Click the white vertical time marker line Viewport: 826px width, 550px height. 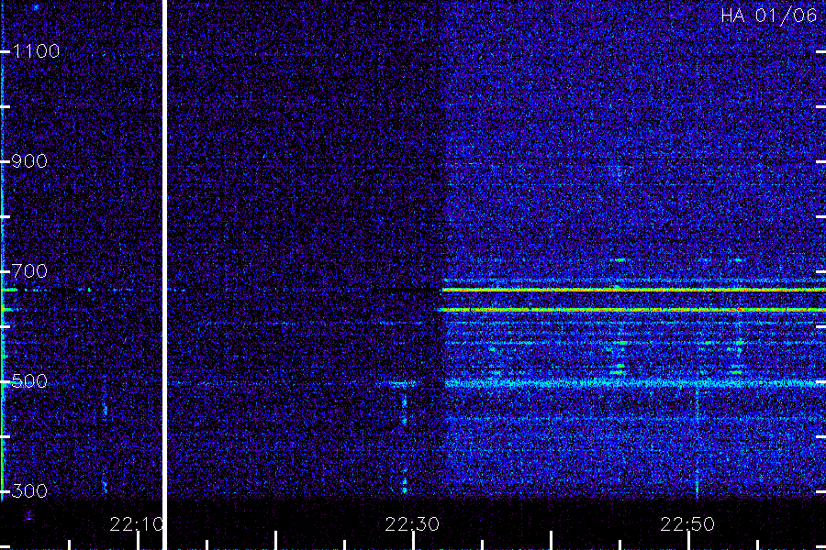coord(164,275)
